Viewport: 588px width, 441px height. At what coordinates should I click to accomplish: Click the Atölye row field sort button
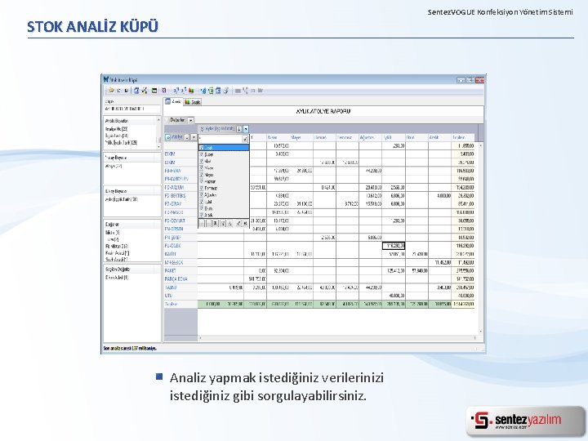coord(188,138)
